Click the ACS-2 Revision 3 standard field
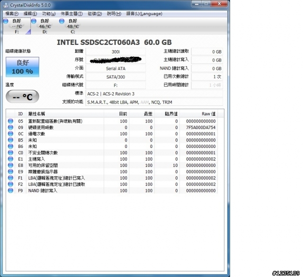303x277 pixels. [154, 94]
